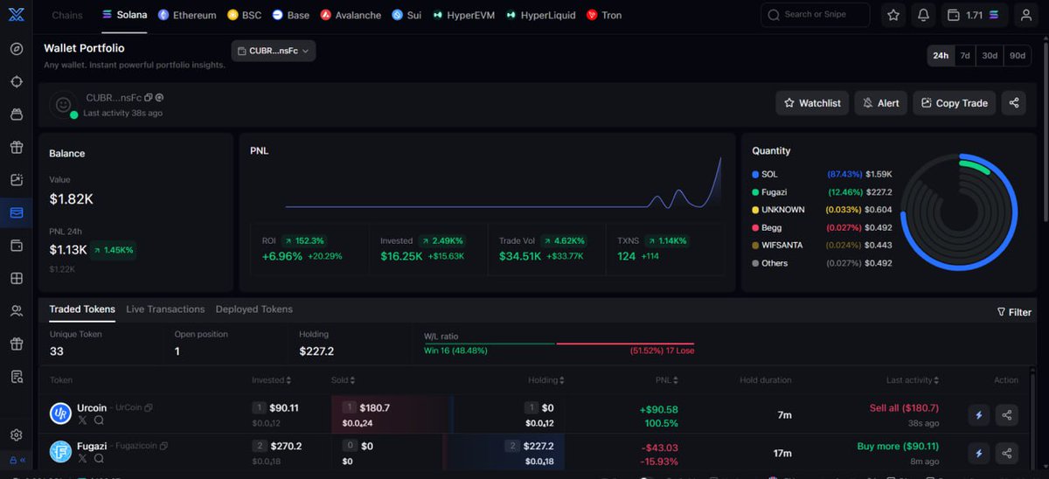This screenshot has width=1049, height=479.
Task: Copy the UrCoin token address
Action: point(149,408)
